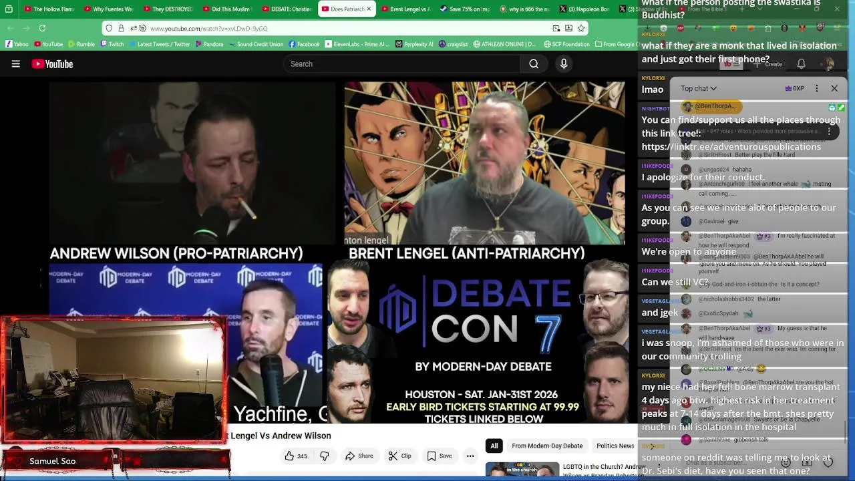855x481 pixels.
Task: Share the video
Action: 359,456
